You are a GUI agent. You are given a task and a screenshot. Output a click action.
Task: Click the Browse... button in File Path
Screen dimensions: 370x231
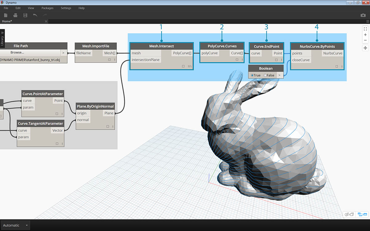pos(17,53)
